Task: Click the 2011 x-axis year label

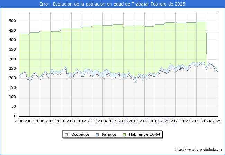Action: pyautogui.click(x=71, y=121)
